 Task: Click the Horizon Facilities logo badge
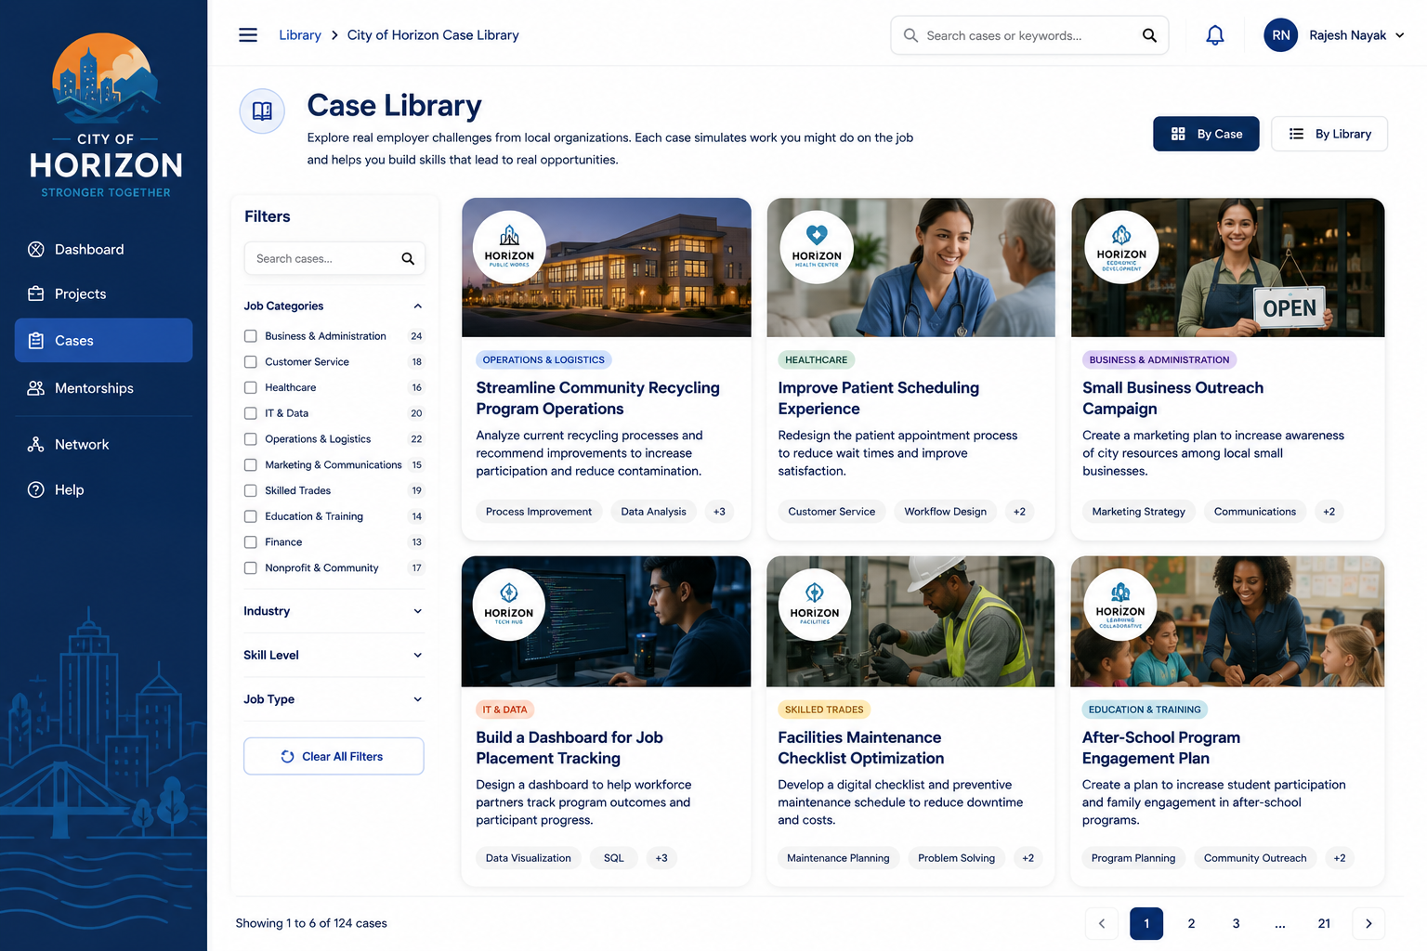tap(815, 605)
